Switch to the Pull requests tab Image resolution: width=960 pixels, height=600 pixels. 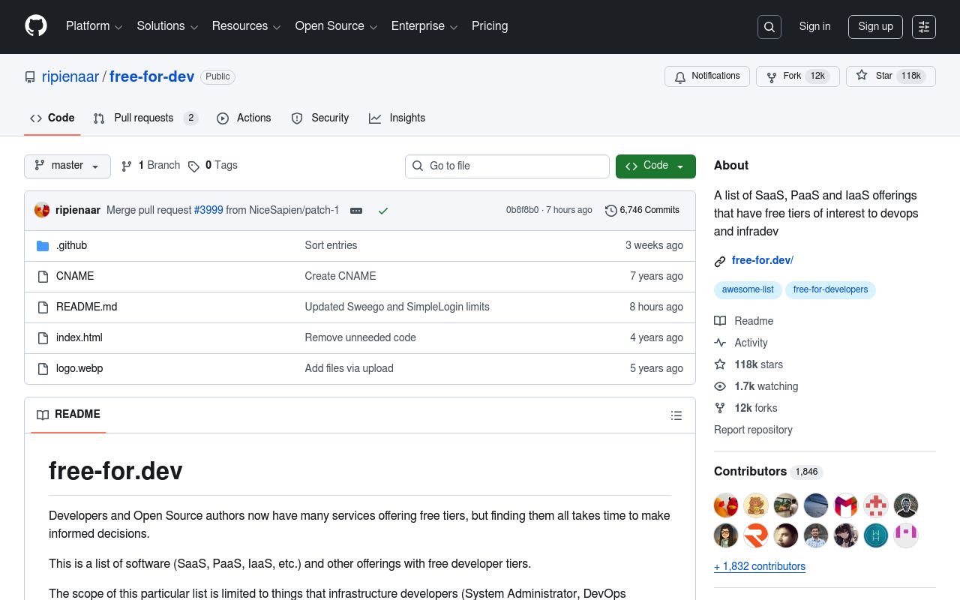pos(145,118)
